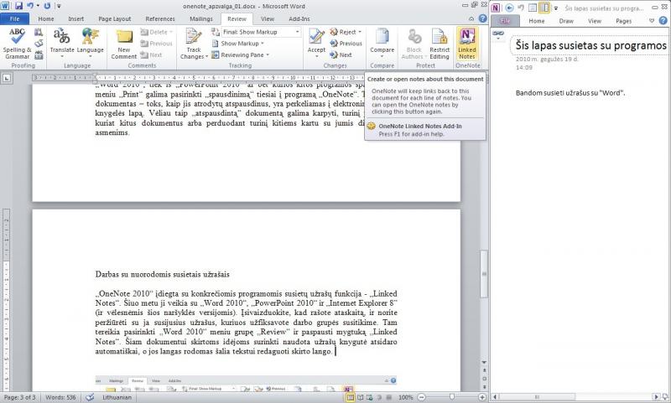Open the Mailings tab
Image resolution: width=671 pixels, height=403 pixels.
[x=200, y=18]
